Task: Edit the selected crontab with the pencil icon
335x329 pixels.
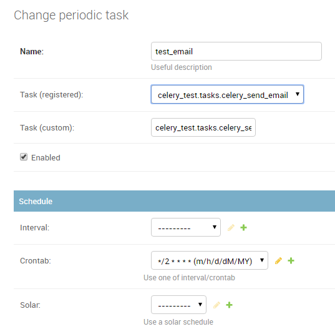Action: click(x=278, y=260)
